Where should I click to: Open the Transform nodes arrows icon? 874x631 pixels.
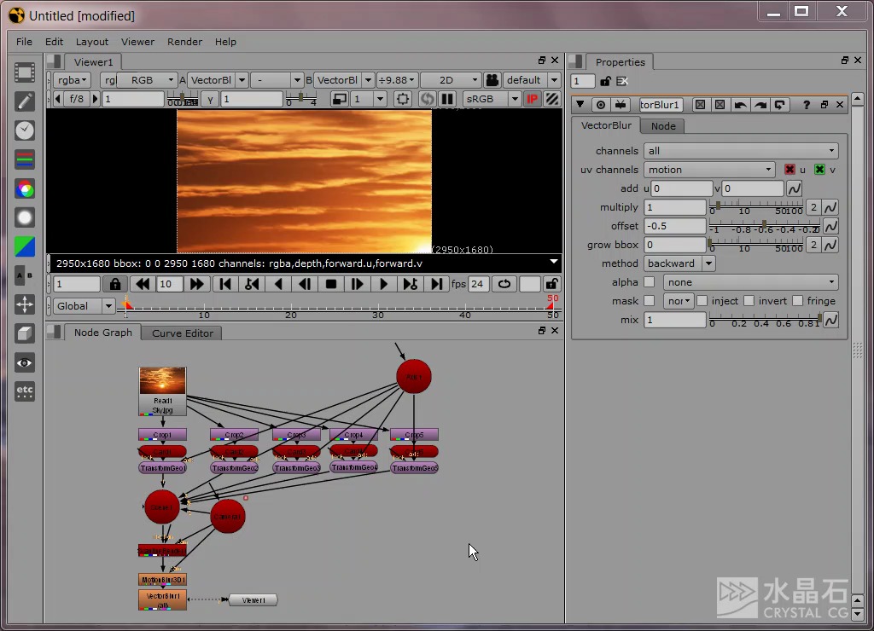pos(25,304)
